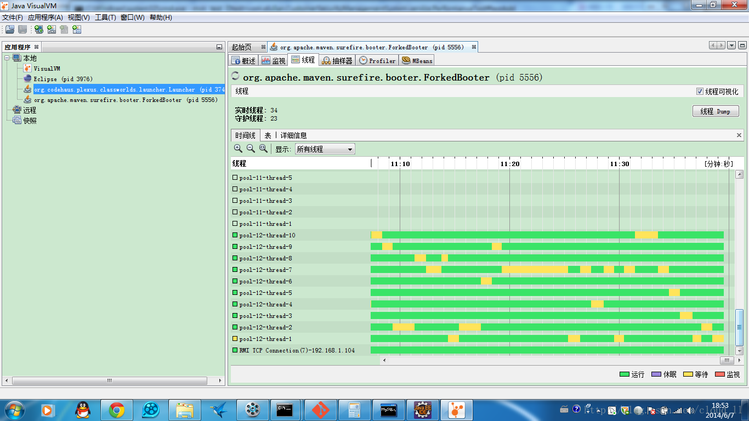Open the command prompt taskbar icon

click(x=285, y=409)
